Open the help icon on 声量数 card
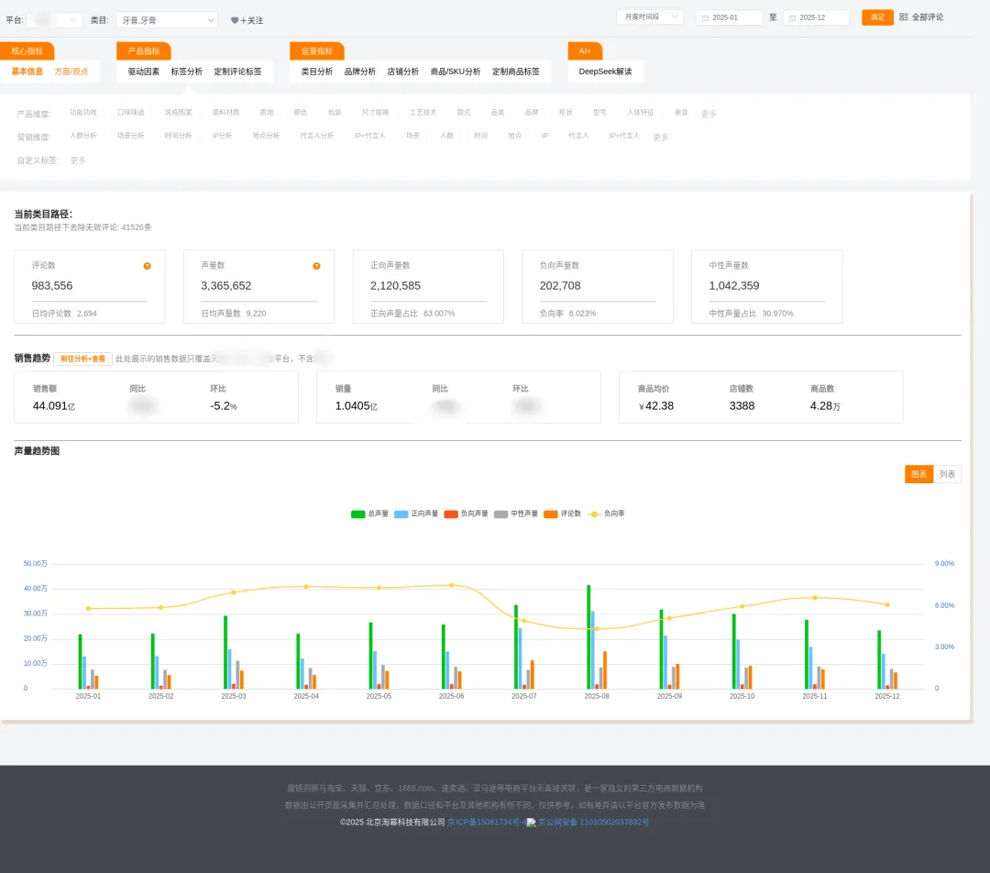The image size is (990, 873). tap(316, 266)
